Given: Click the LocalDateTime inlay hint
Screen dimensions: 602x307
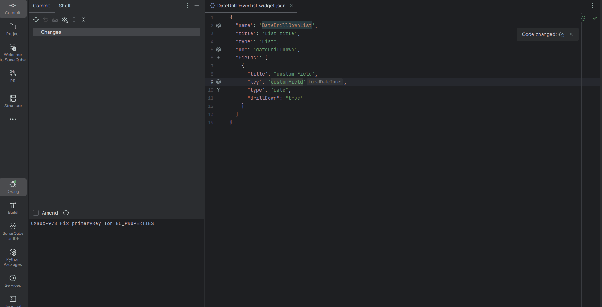Looking at the screenshot, I should 325,82.
